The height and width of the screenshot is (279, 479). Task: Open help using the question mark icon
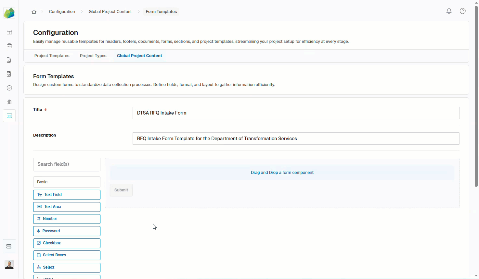tap(462, 11)
